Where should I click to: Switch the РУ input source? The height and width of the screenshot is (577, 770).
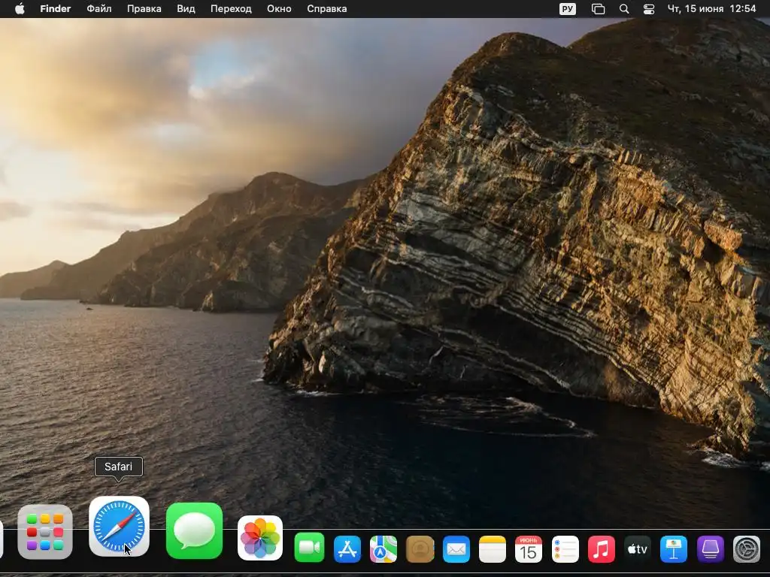(568, 9)
